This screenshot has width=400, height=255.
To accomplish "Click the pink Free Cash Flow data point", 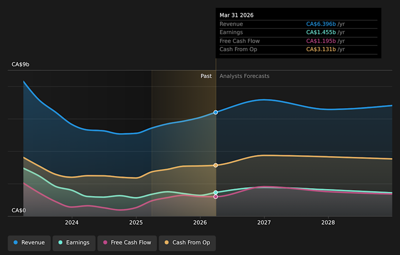I will click(x=215, y=197).
